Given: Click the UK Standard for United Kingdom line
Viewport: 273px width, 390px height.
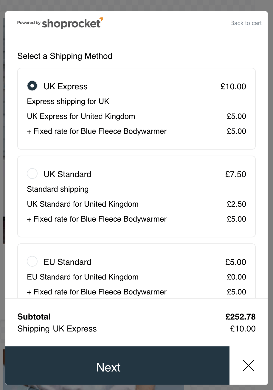Looking at the screenshot, I should coord(83,204).
